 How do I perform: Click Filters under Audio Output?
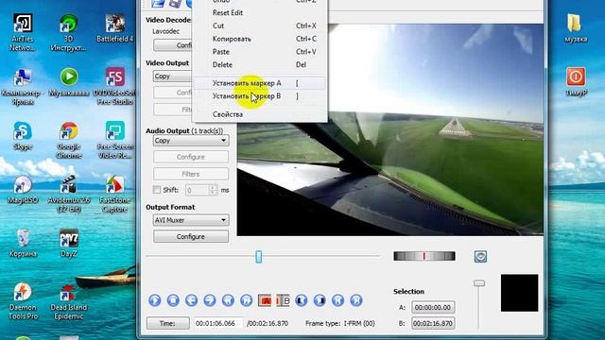(x=191, y=174)
